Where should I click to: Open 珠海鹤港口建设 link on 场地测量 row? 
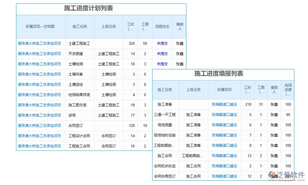pyautogui.click(x=224, y=125)
